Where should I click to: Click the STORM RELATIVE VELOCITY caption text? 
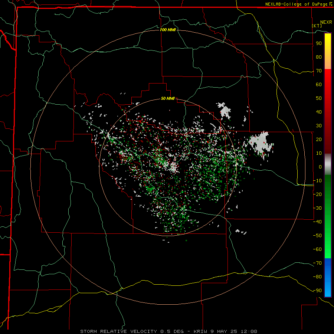pos(118,331)
